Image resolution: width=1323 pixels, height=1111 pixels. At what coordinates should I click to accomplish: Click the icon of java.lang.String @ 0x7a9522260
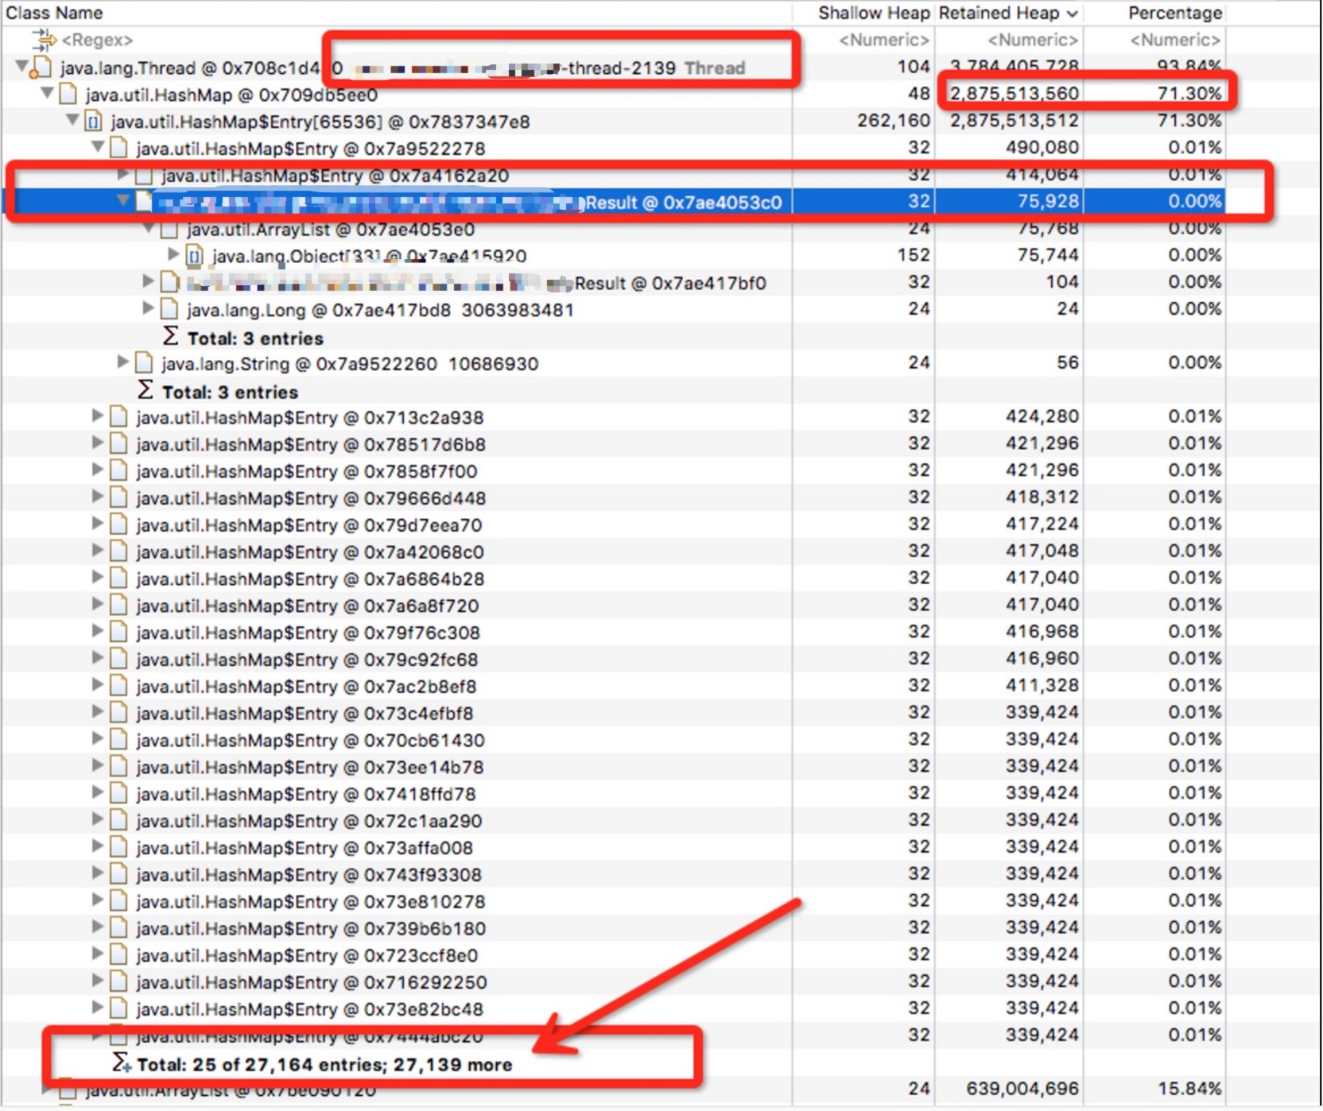pyautogui.click(x=144, y=363)
